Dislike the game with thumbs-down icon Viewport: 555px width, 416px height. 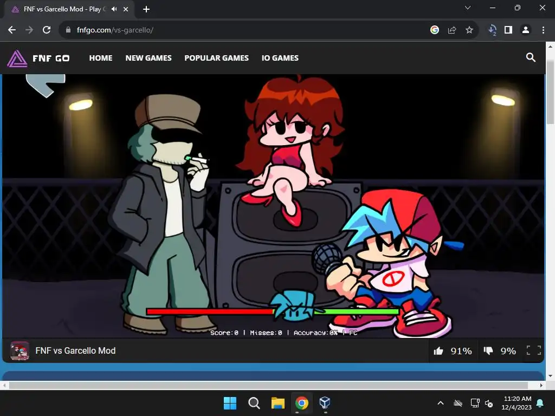[x=488, y=351]
